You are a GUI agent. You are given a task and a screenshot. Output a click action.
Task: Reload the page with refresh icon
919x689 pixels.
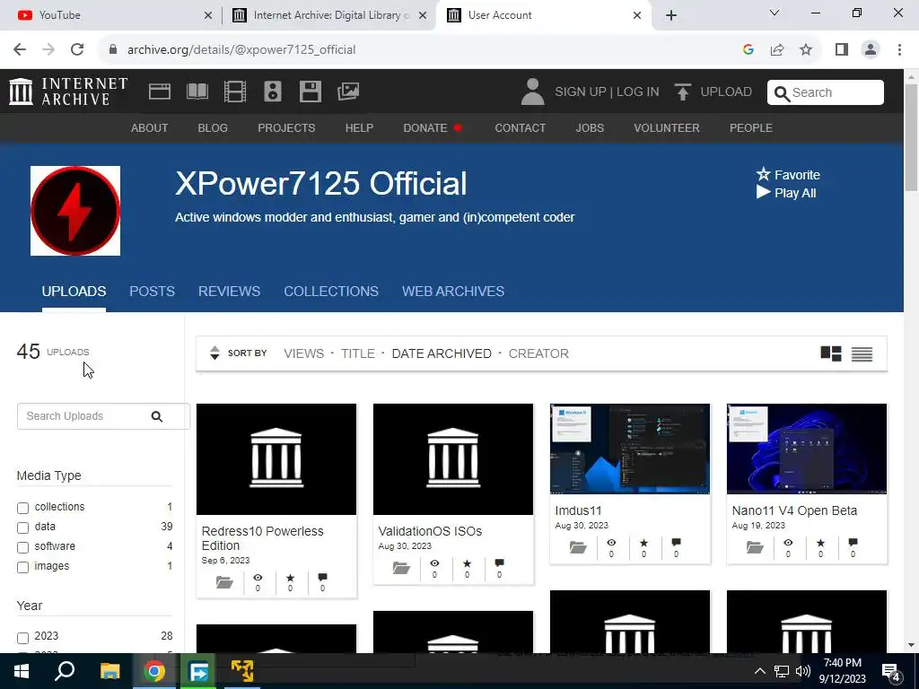tap(77, 49)
